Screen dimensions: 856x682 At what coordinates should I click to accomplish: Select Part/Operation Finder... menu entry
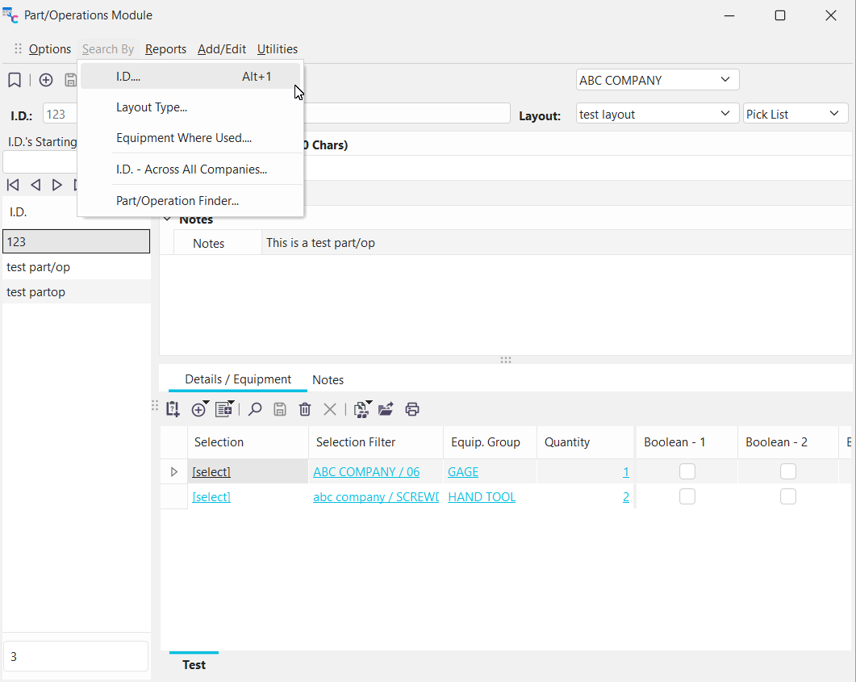coord(177,201)
